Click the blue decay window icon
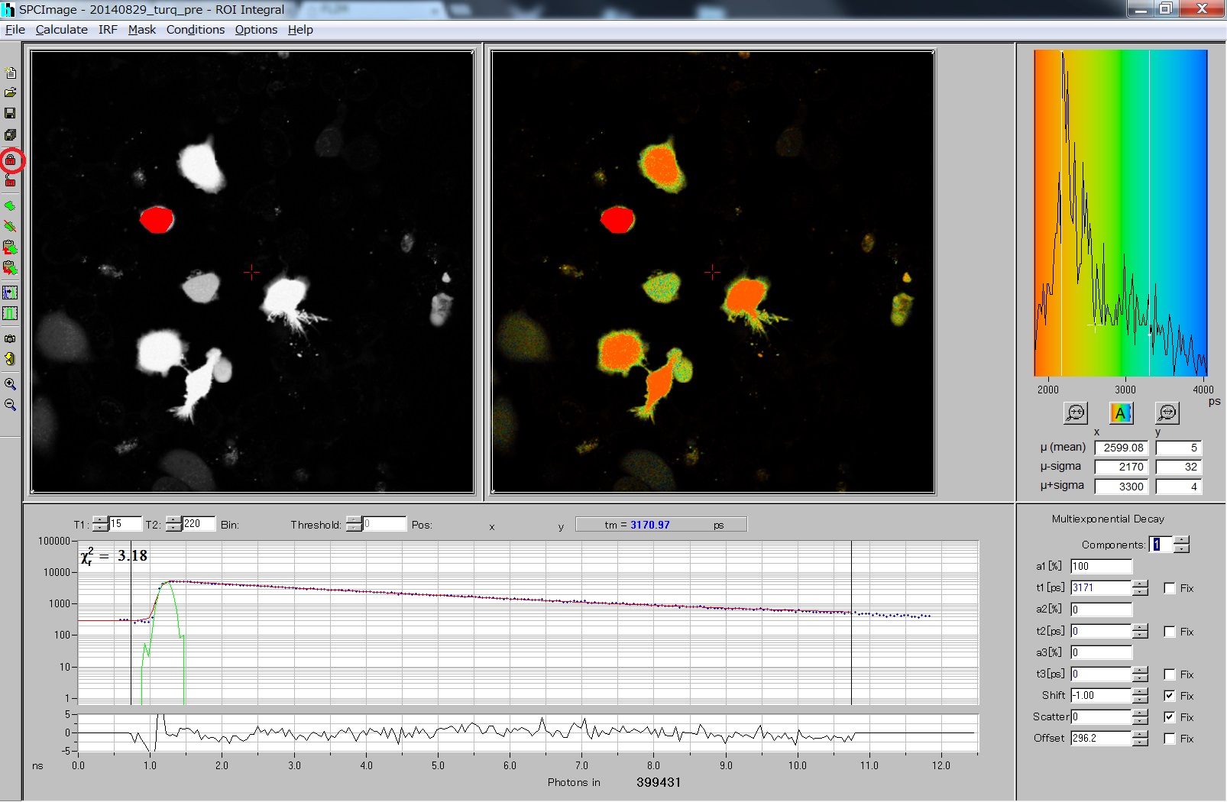This screenshot has width=1227, height=802. click(11, 293)
